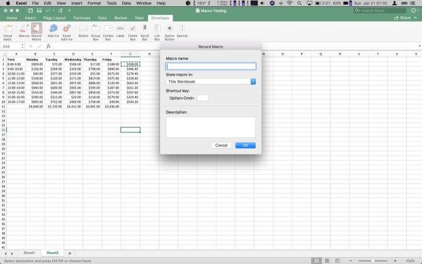Click Cancel in Record Macro dialog
Screen dimensions: 422x264
[x=221, y=146]
